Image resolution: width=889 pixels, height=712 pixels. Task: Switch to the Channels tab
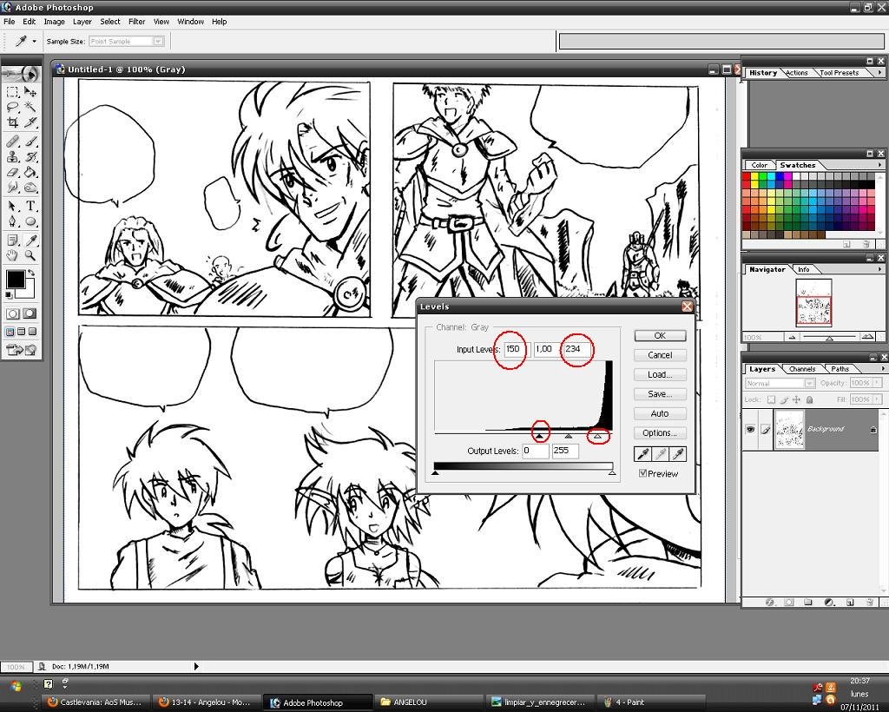[802, 369]
